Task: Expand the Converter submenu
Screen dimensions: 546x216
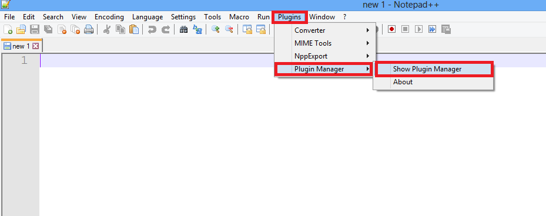Action: [325, 30]
